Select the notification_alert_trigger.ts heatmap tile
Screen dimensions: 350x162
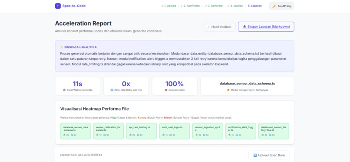click(x=241, y=131)
